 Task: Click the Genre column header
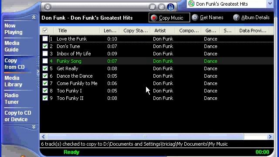point(211,31)
